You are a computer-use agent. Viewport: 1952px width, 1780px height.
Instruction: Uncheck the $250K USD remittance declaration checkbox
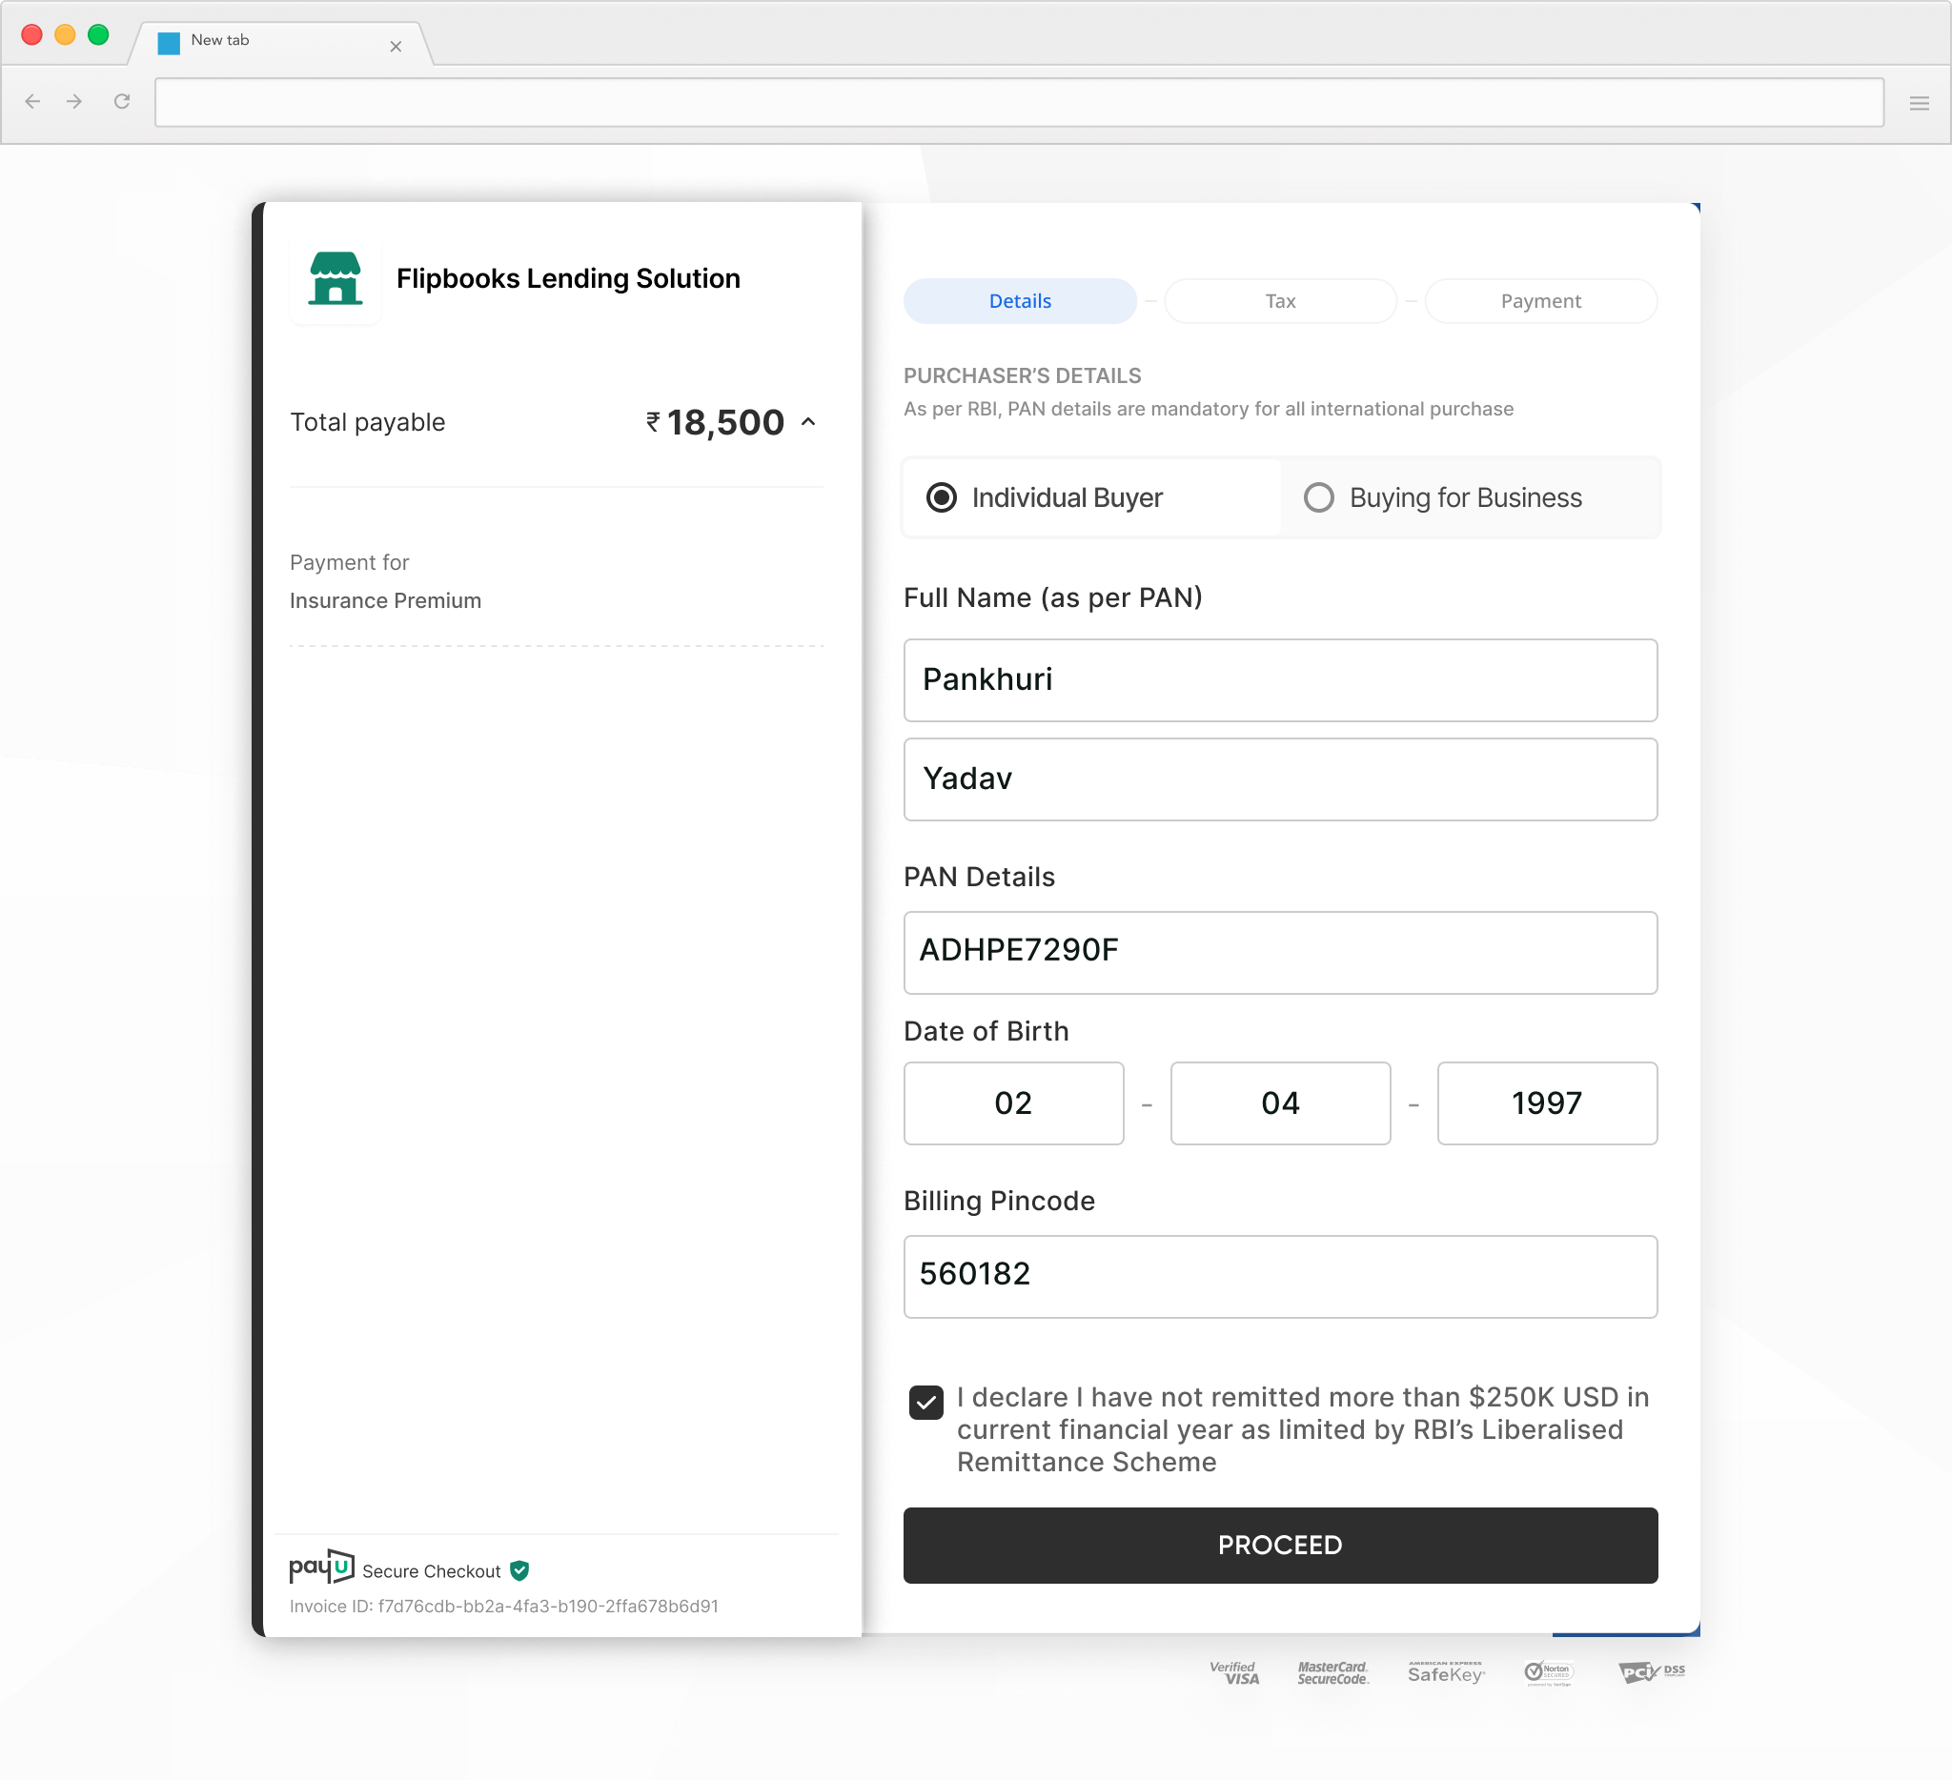click(x=925, y=1403)
